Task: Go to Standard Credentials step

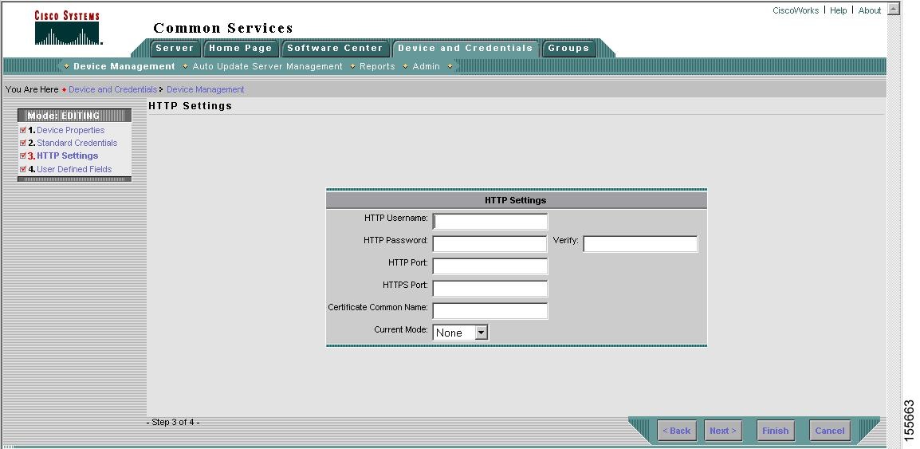Action: (x=77, y=143)
